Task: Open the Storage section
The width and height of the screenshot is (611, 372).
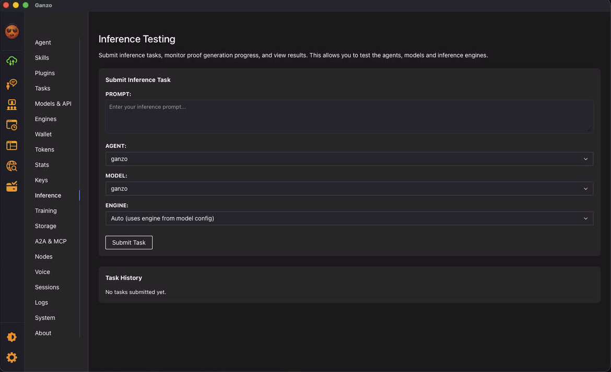Action: click(x=45, y=226)
